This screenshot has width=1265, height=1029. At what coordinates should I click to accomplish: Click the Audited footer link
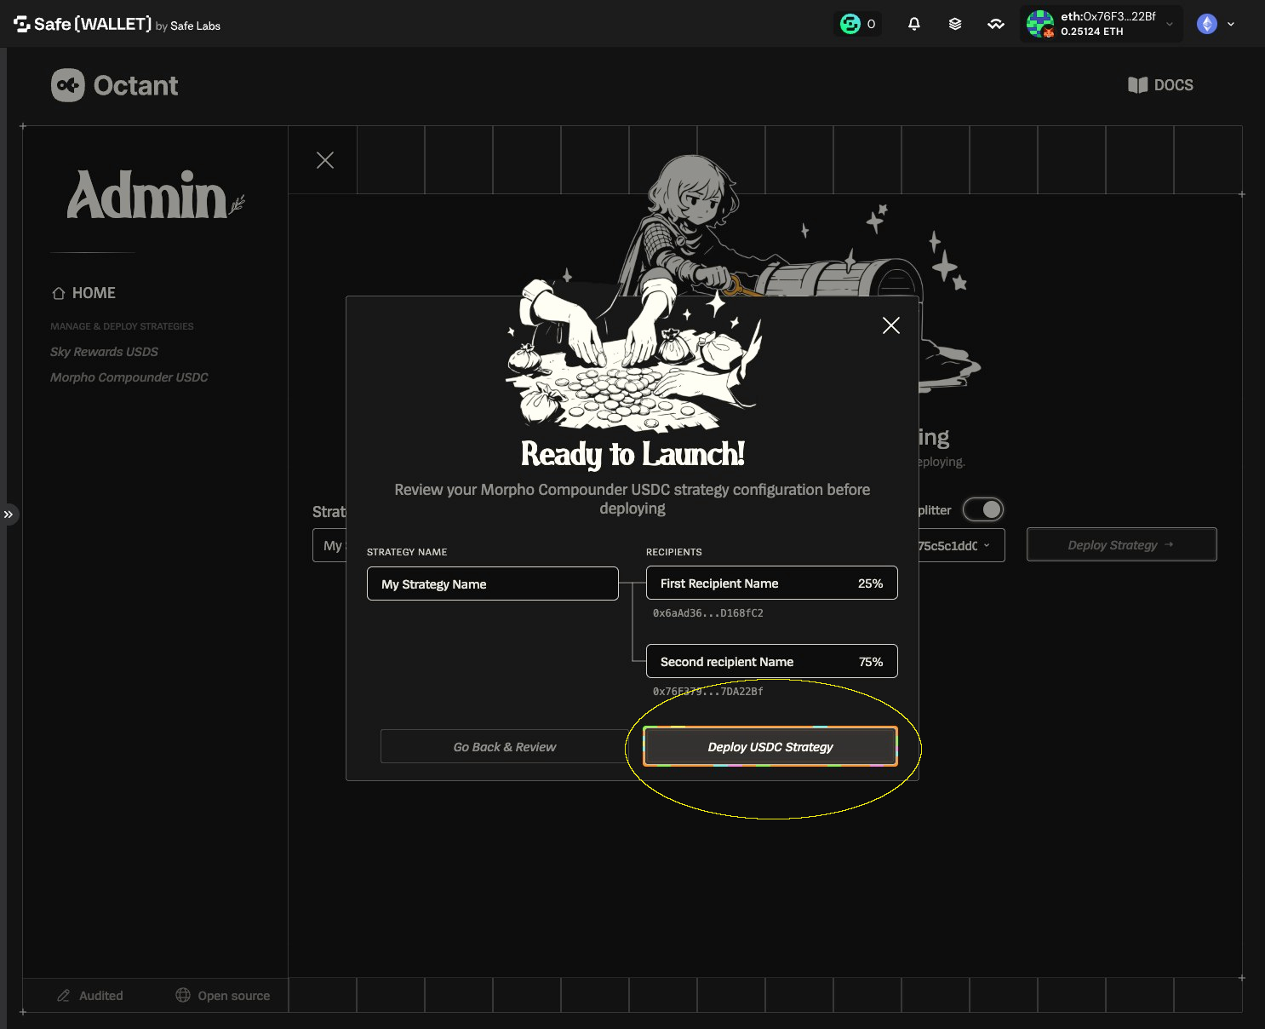[89, 996]
